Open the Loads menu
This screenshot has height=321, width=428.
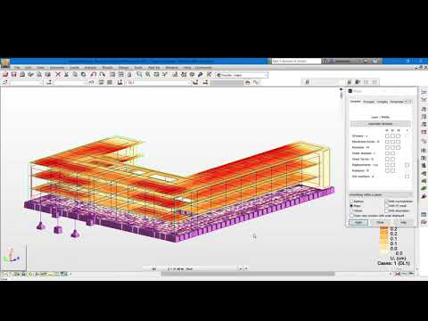pyautogui.click(x=75, y=68)
